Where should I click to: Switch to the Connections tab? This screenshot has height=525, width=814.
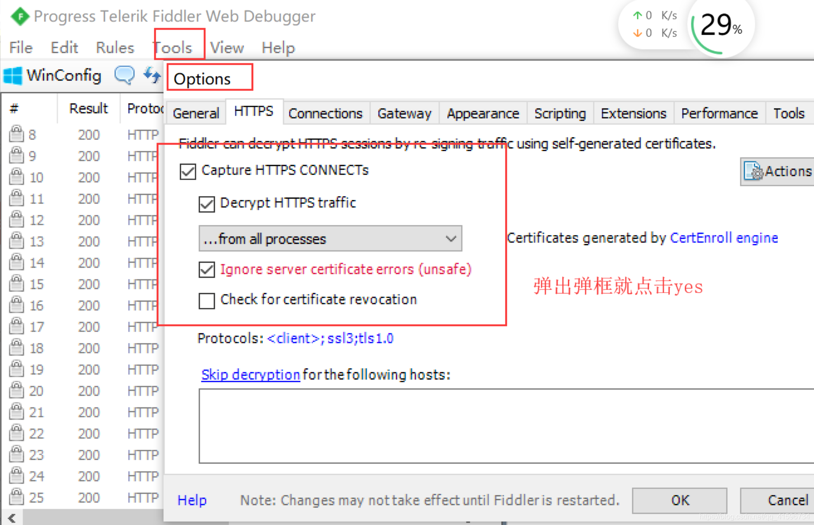[x=326, y=113]
